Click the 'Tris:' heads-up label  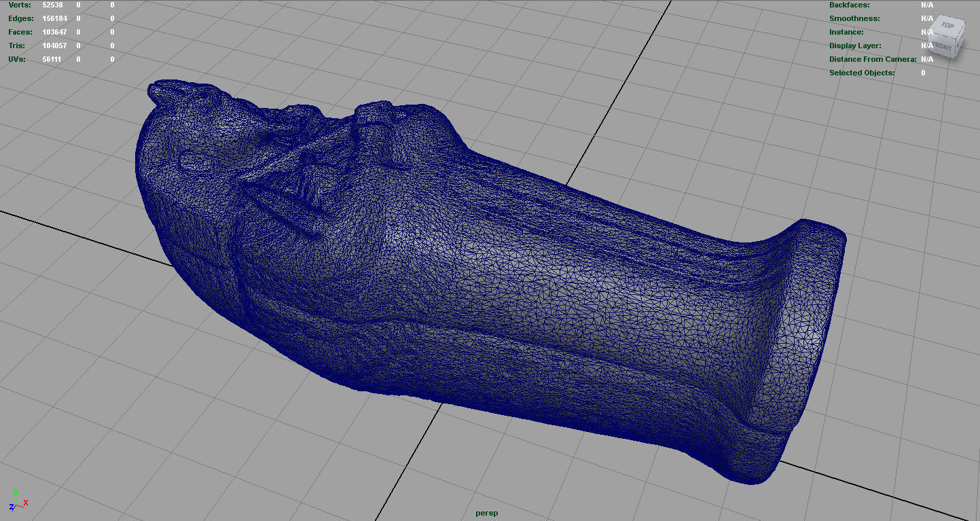click(16, 46)
